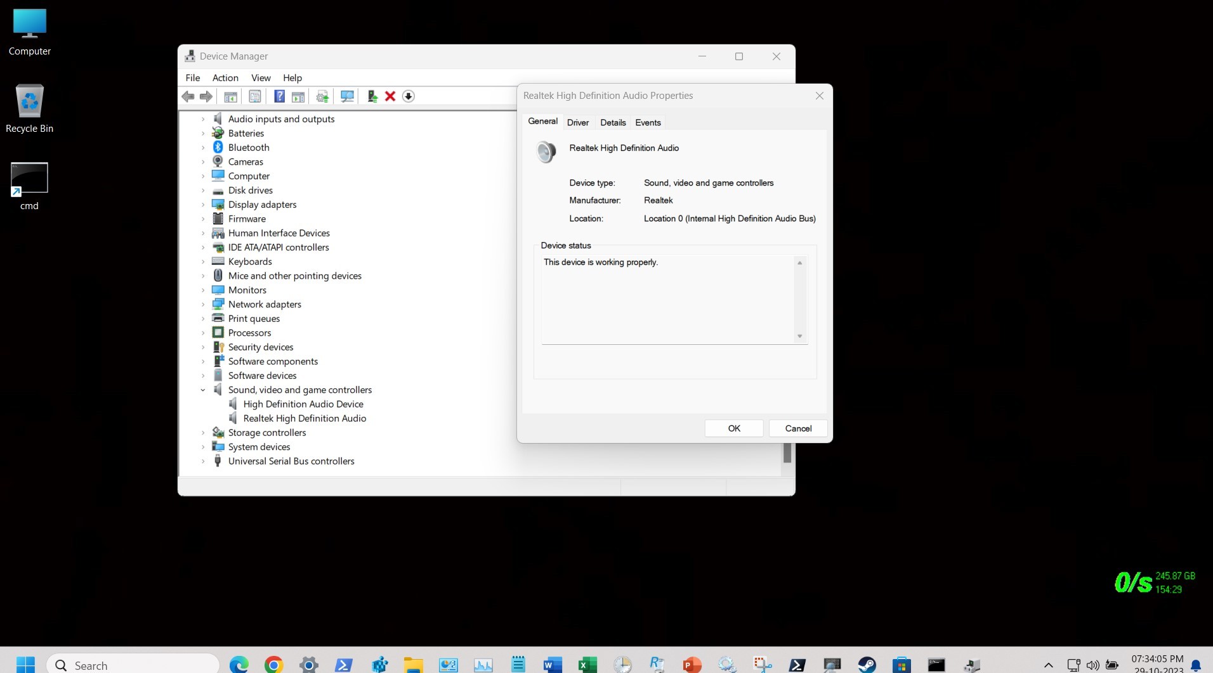This screenshot has width=1213, height=673.
Task: Open Steam from the taskbar
Action: point(867,665)
